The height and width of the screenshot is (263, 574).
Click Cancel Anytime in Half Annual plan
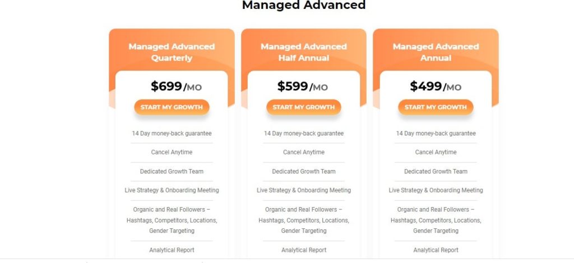click(x=303, y=152)
